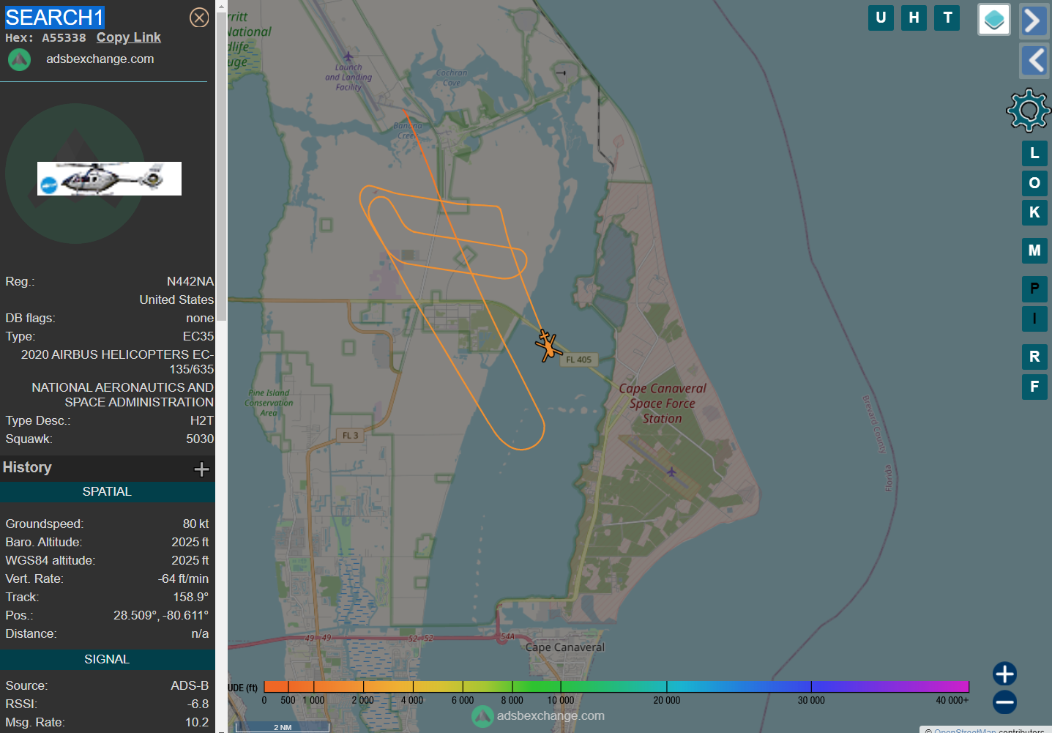This screenshot has height=733, width=1052.
Task: Click the right arrow sidebar button
Action: [1034, 21]
